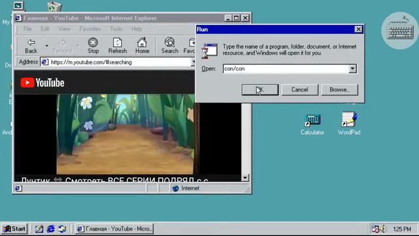Click Show Desktop icon in Quick Launch
419x236 pixels.
[39, 229]
